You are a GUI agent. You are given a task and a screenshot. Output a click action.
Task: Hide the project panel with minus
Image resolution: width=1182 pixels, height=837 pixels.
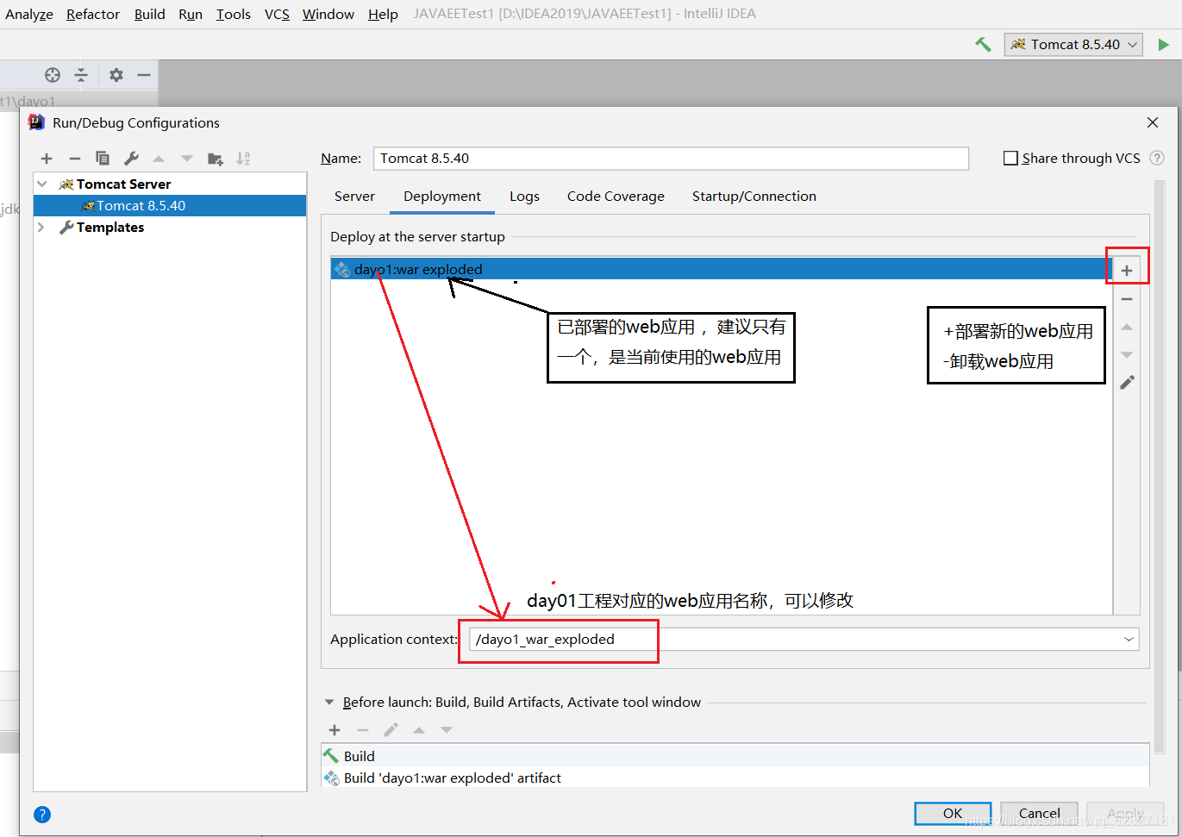pyautogui.click(x=144, y=75)
